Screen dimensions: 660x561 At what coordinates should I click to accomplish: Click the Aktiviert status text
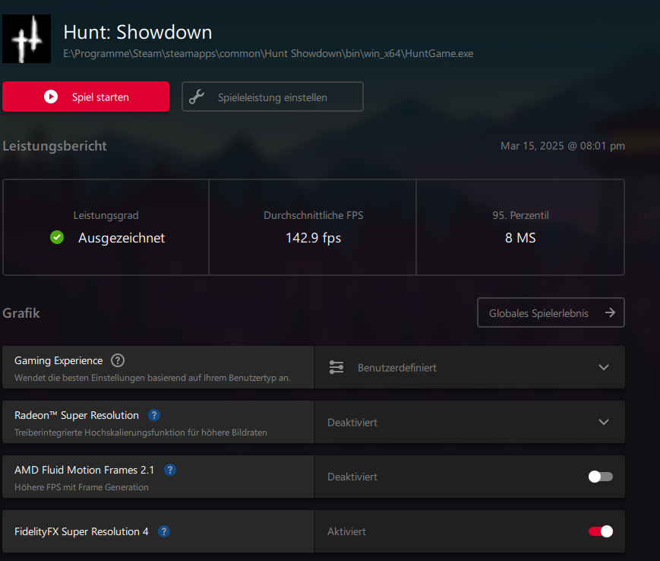coord(346,531)
